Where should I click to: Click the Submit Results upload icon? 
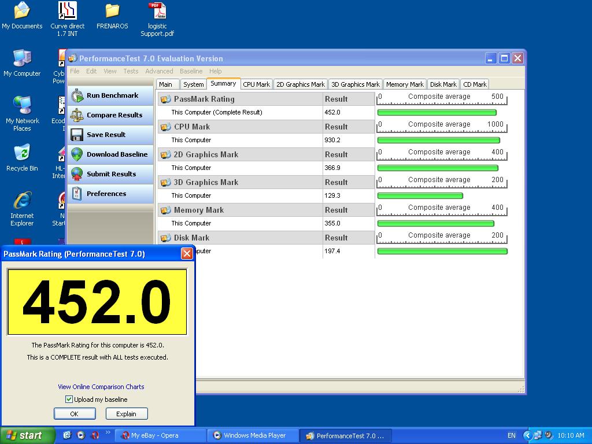[x=77, y=174]
